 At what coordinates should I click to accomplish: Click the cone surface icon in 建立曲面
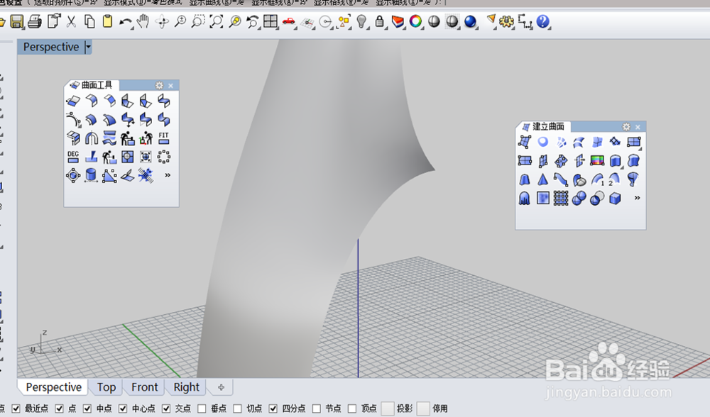(x=542, y=179)
